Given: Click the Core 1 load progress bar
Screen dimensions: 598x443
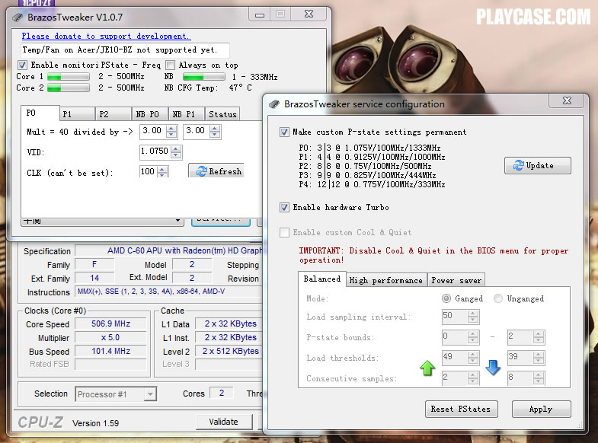Looking at the screenshot, I should pyautogui.click(x=69, y=77).
